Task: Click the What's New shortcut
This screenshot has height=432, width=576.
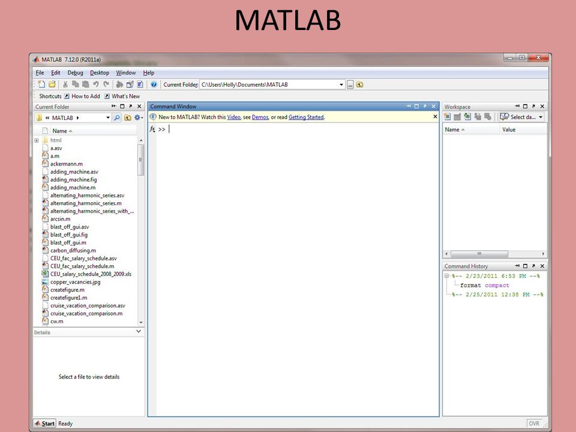Action: 122,96
